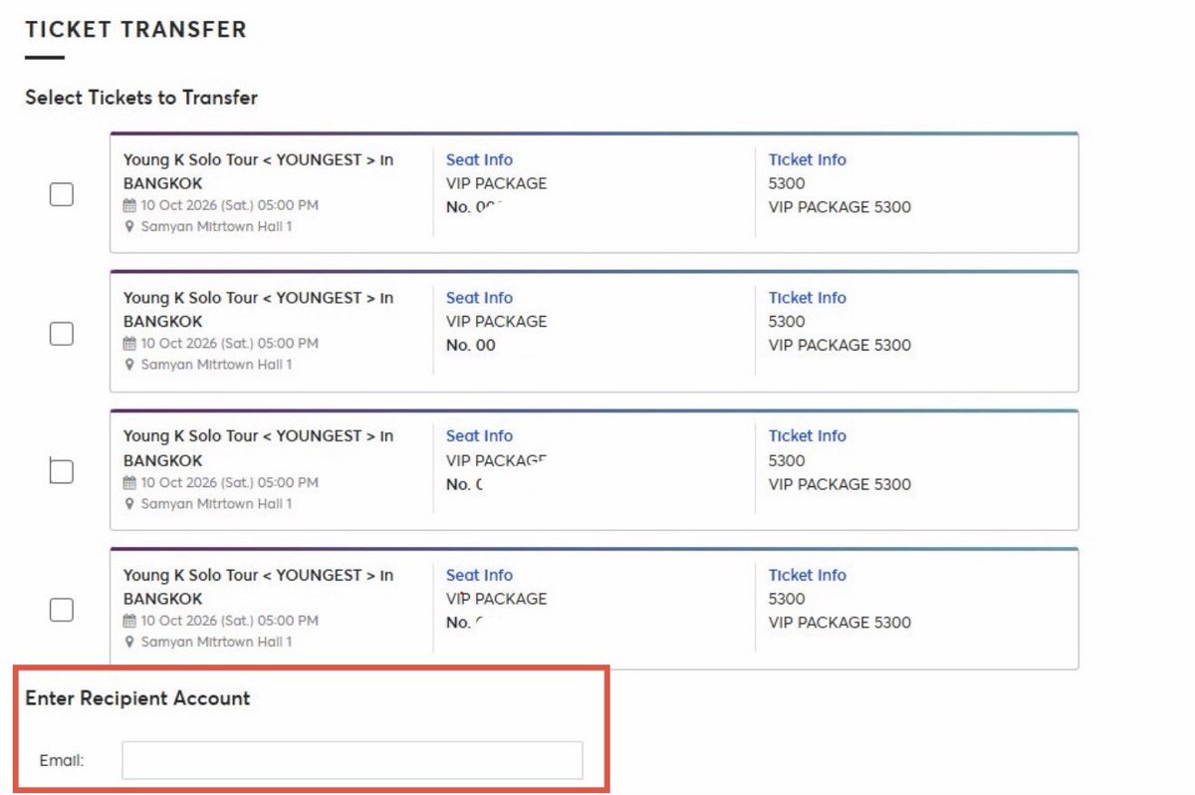Image resolution: width=1195 pixels, height=795 pixels.
Task: Click Seat Info in the third ticket card
Action: (x=479, y=436)
